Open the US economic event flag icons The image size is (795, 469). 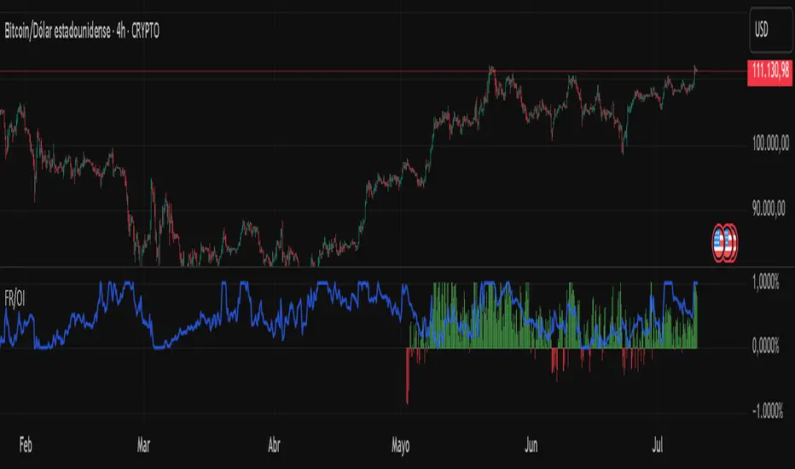click(724, 243)
